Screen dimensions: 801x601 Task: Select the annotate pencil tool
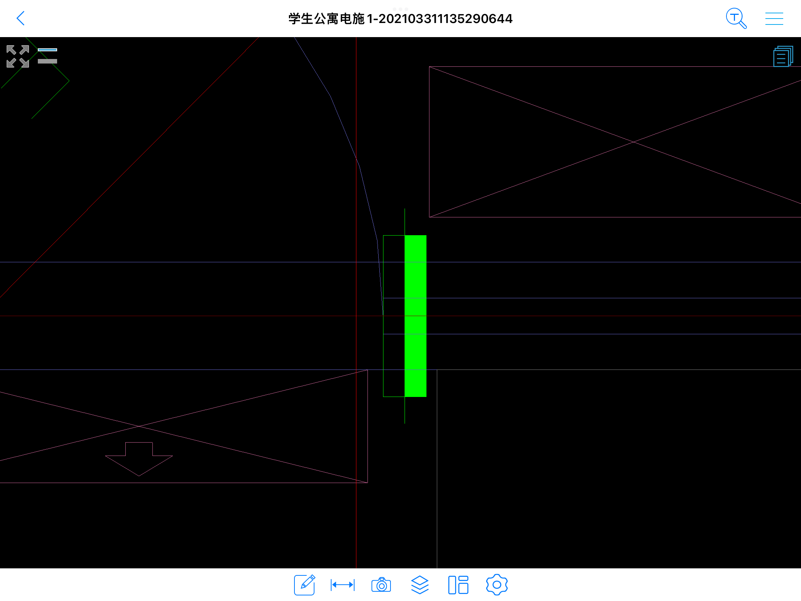click(304, 585)
